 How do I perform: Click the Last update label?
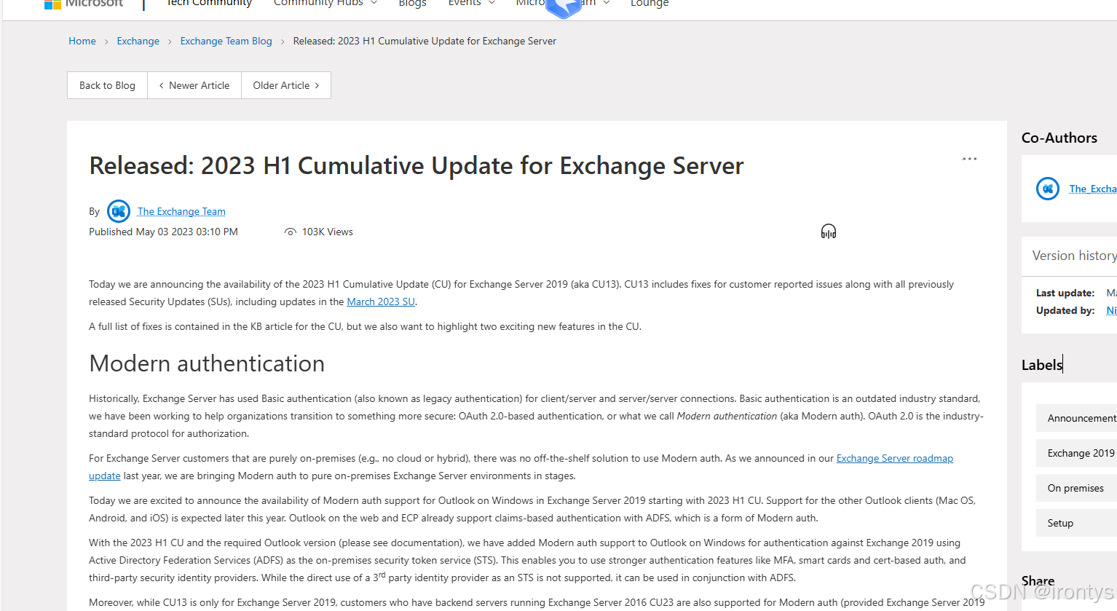(1065, 293)
